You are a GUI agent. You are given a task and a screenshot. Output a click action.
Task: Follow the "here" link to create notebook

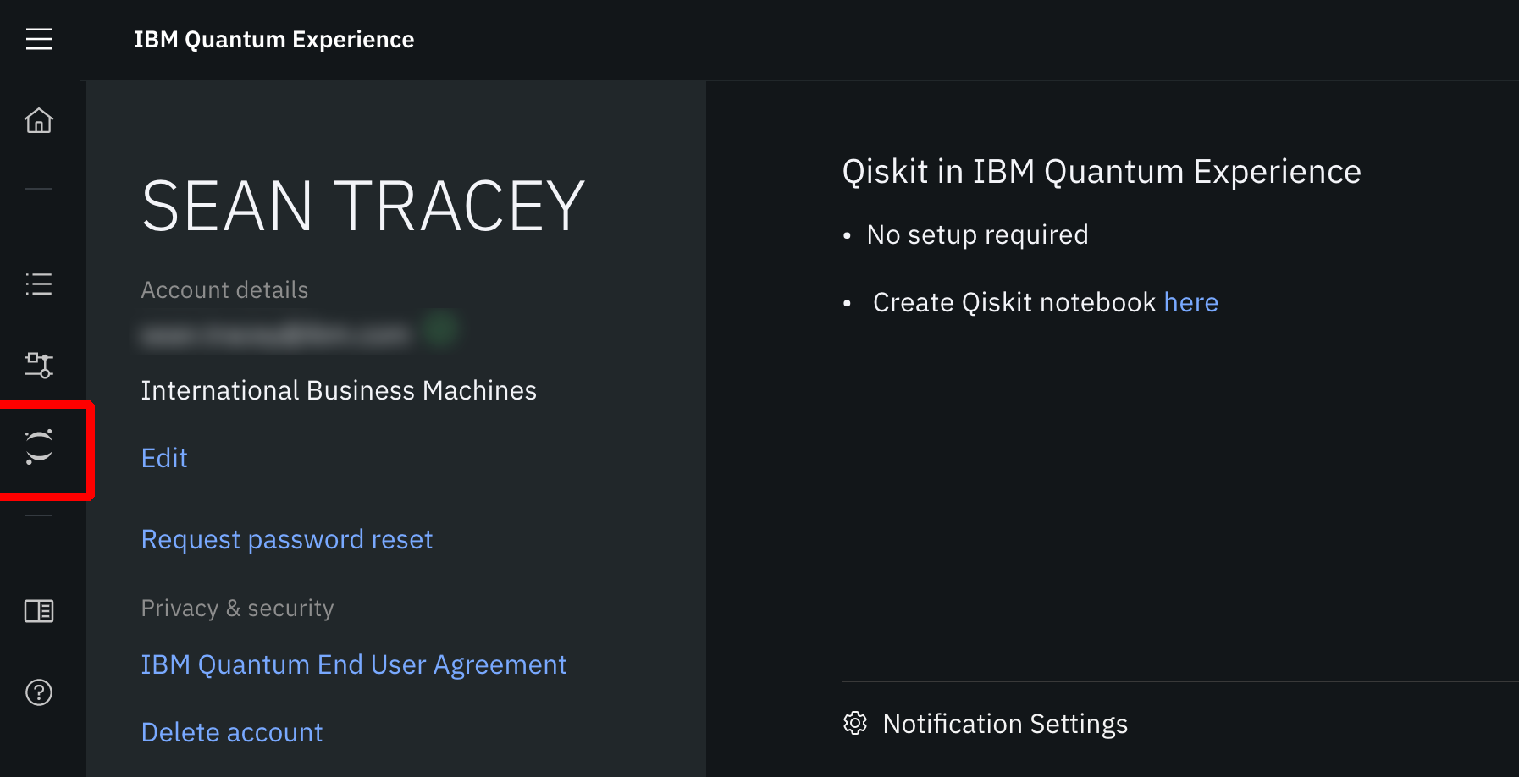1190,302
